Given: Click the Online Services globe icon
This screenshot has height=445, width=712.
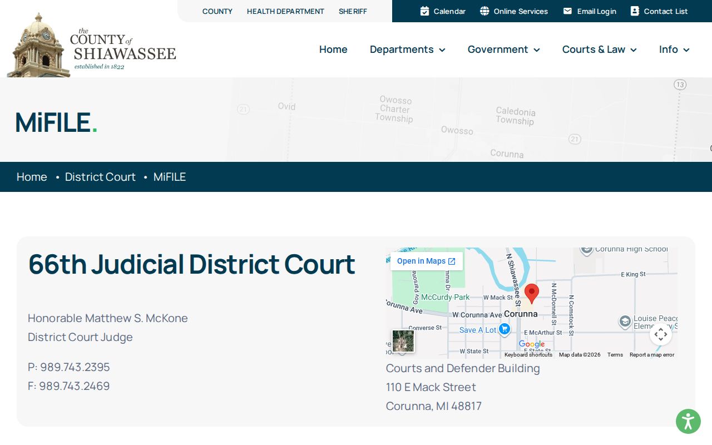Looking at the screenshot, I should coord(484,11).
